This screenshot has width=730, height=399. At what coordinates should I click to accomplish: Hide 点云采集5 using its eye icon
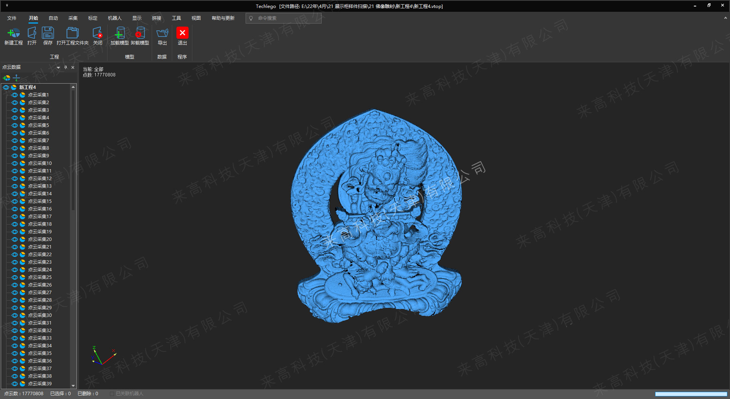14,125
